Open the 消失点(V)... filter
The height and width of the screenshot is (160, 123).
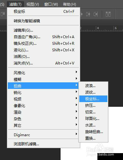tap(43, 63)
